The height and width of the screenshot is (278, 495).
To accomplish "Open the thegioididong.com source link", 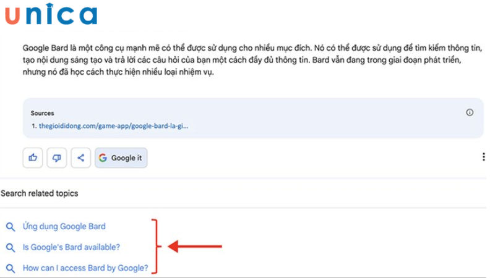I will tap(113, 126).
